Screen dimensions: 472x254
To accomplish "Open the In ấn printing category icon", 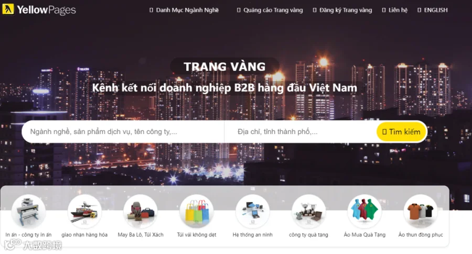I will coord(28,211).
